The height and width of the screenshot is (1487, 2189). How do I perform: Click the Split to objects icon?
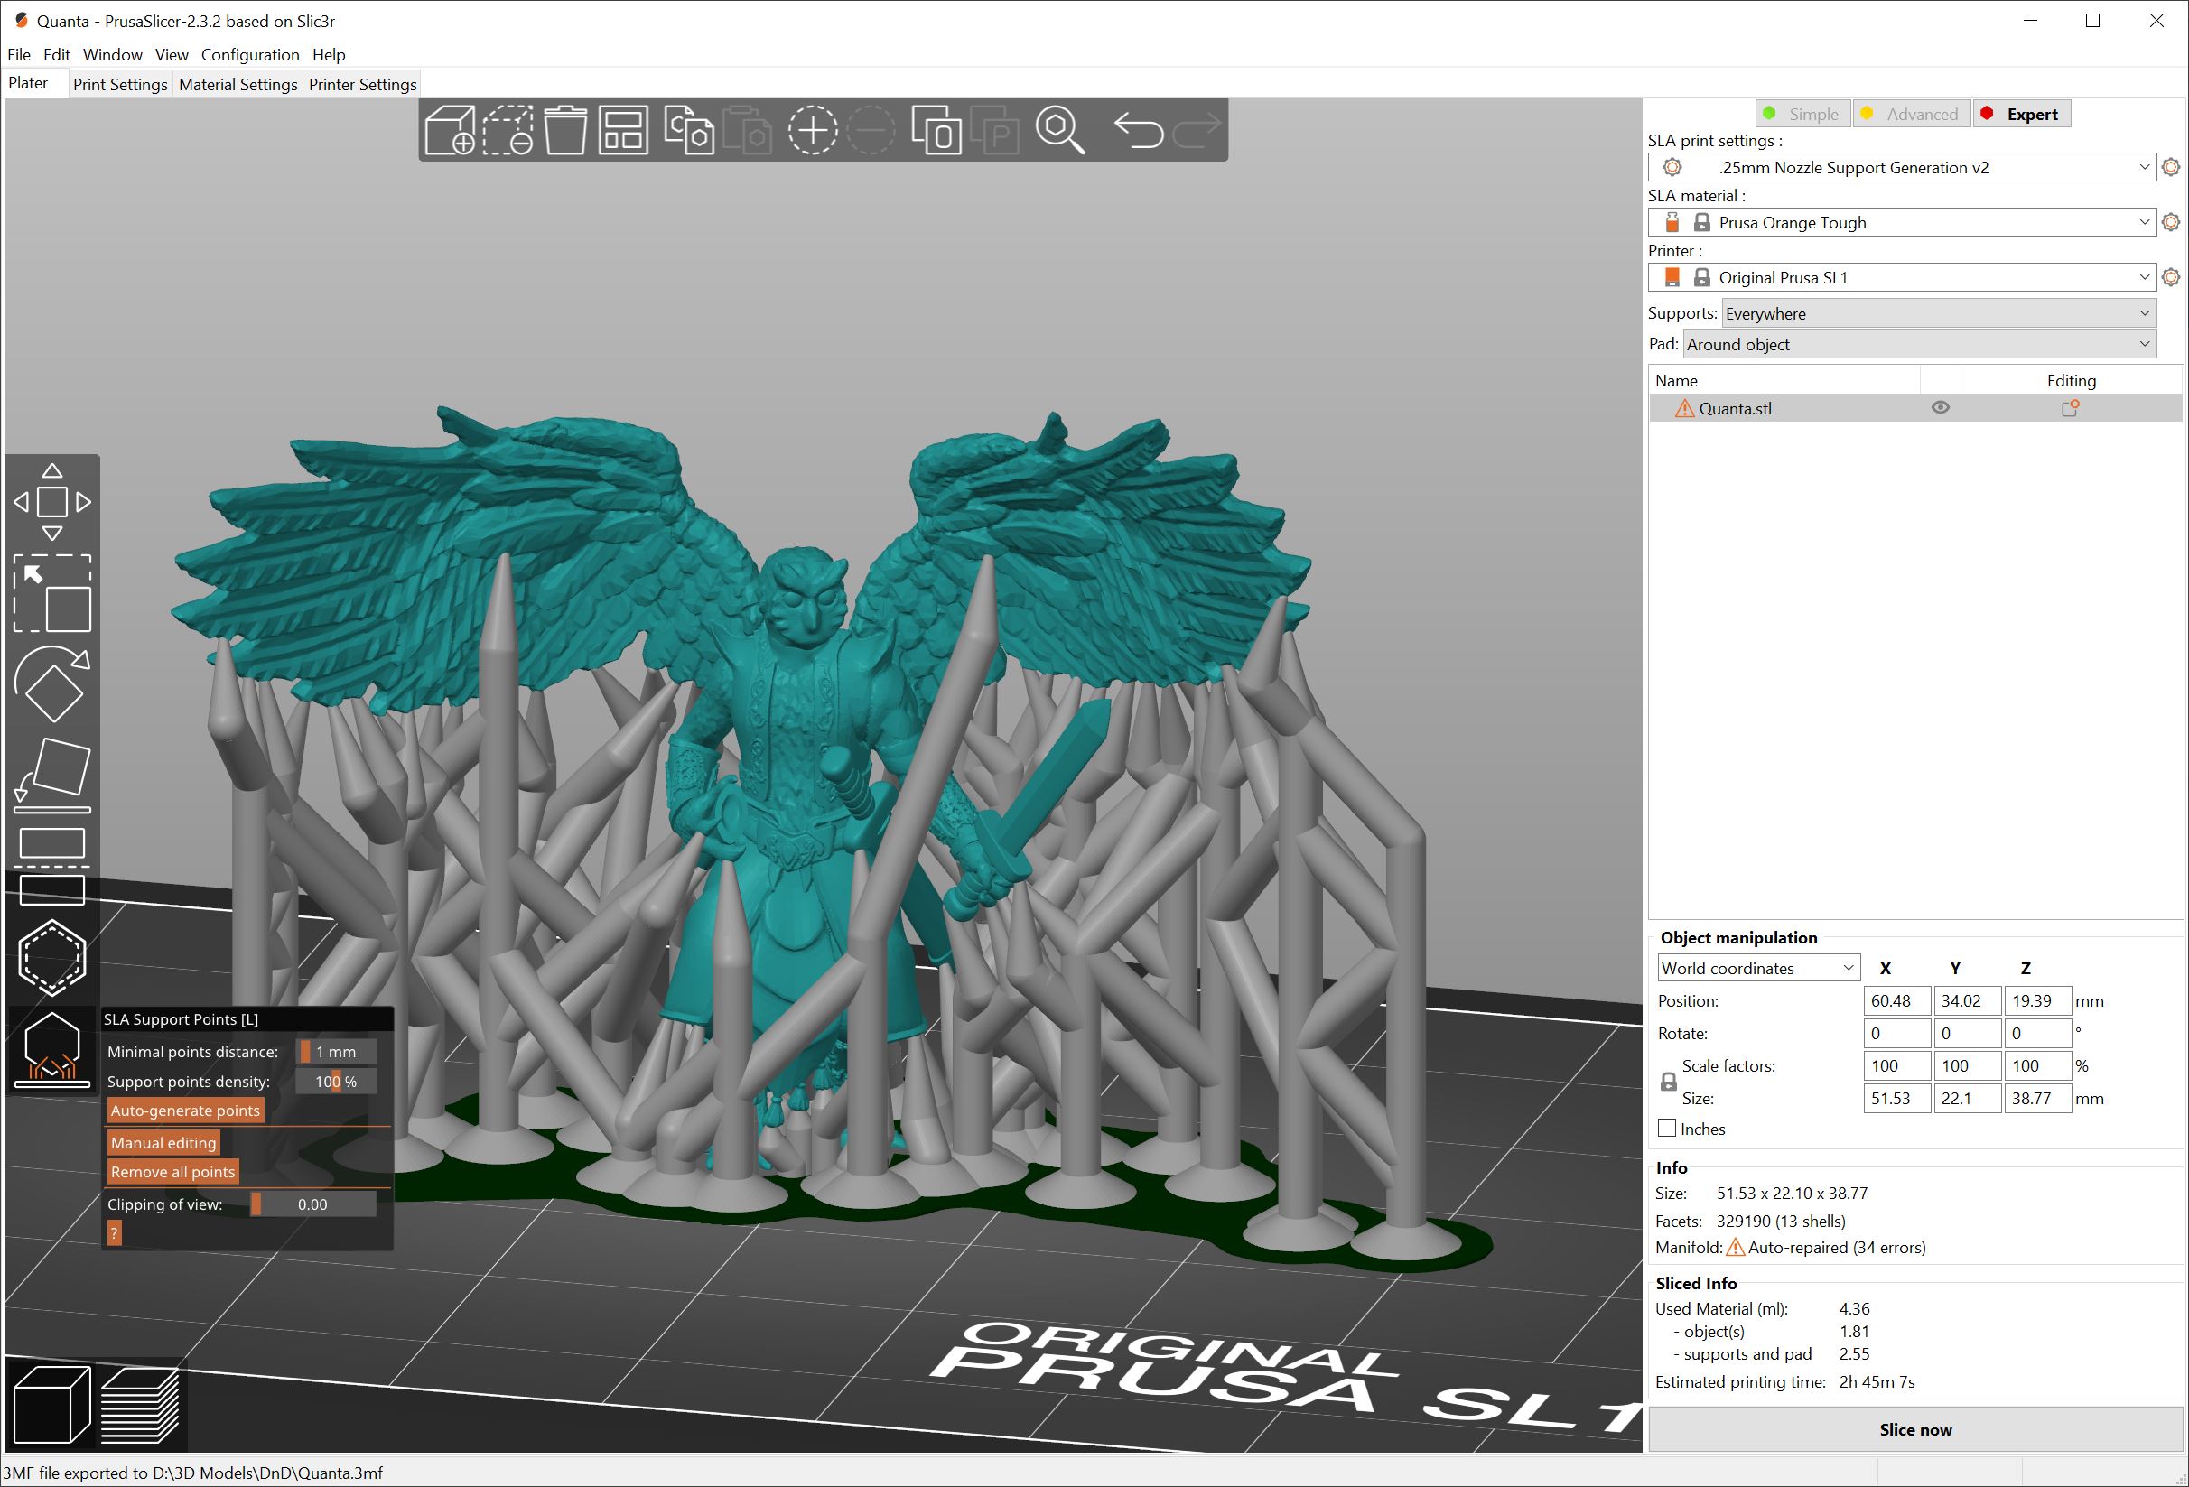coord(936,130)
